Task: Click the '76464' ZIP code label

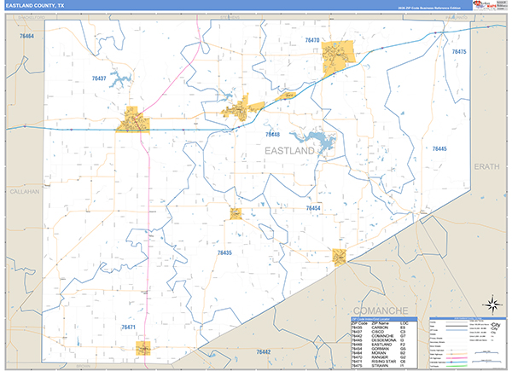Action: pyautogui.click(x=26, y=36)
